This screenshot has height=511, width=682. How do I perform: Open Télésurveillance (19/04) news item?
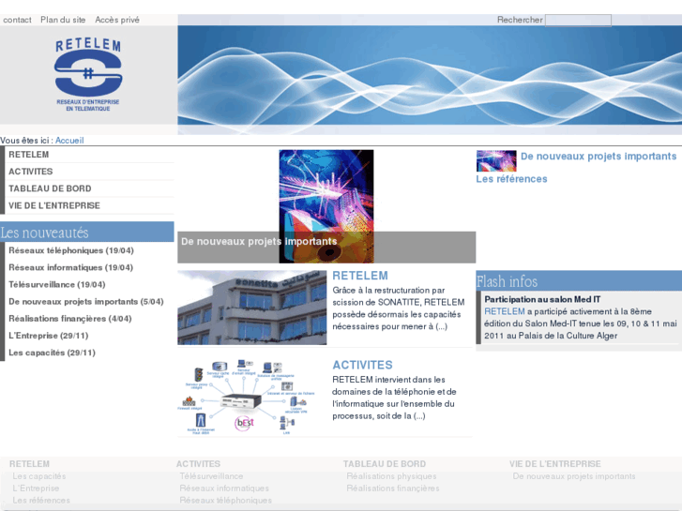point(57,284)
